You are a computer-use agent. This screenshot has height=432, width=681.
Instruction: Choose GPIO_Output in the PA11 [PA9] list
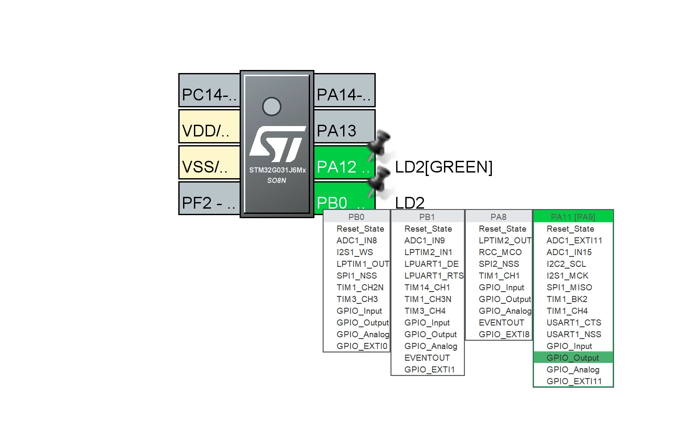point(573,358)
